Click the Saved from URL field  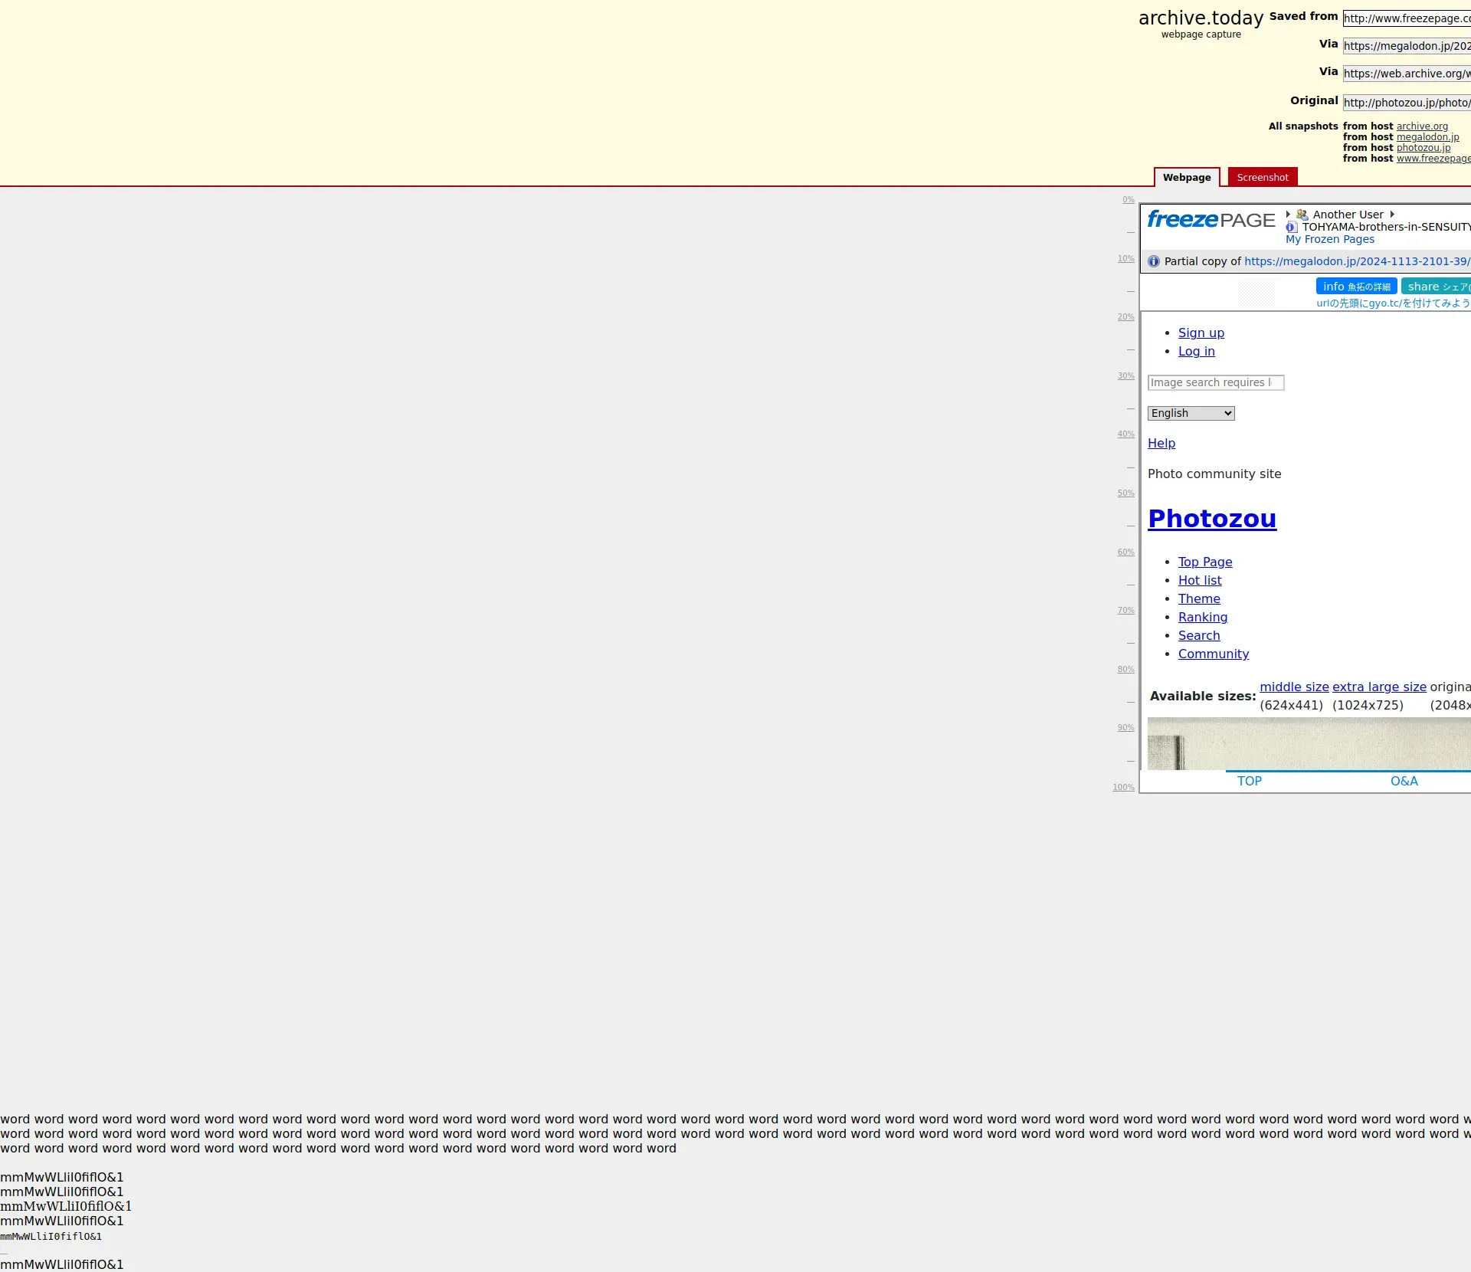(1407, 18)
